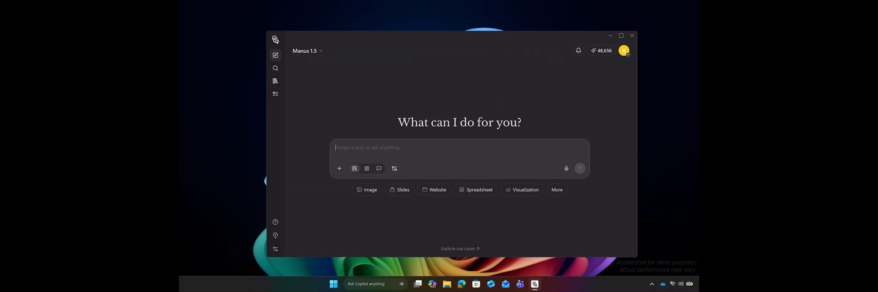The width and height of the screenshot is (878, 292).
Task: Click the Copilot voice waveform icon in taskbar
Action: click(x=402, y=284)
